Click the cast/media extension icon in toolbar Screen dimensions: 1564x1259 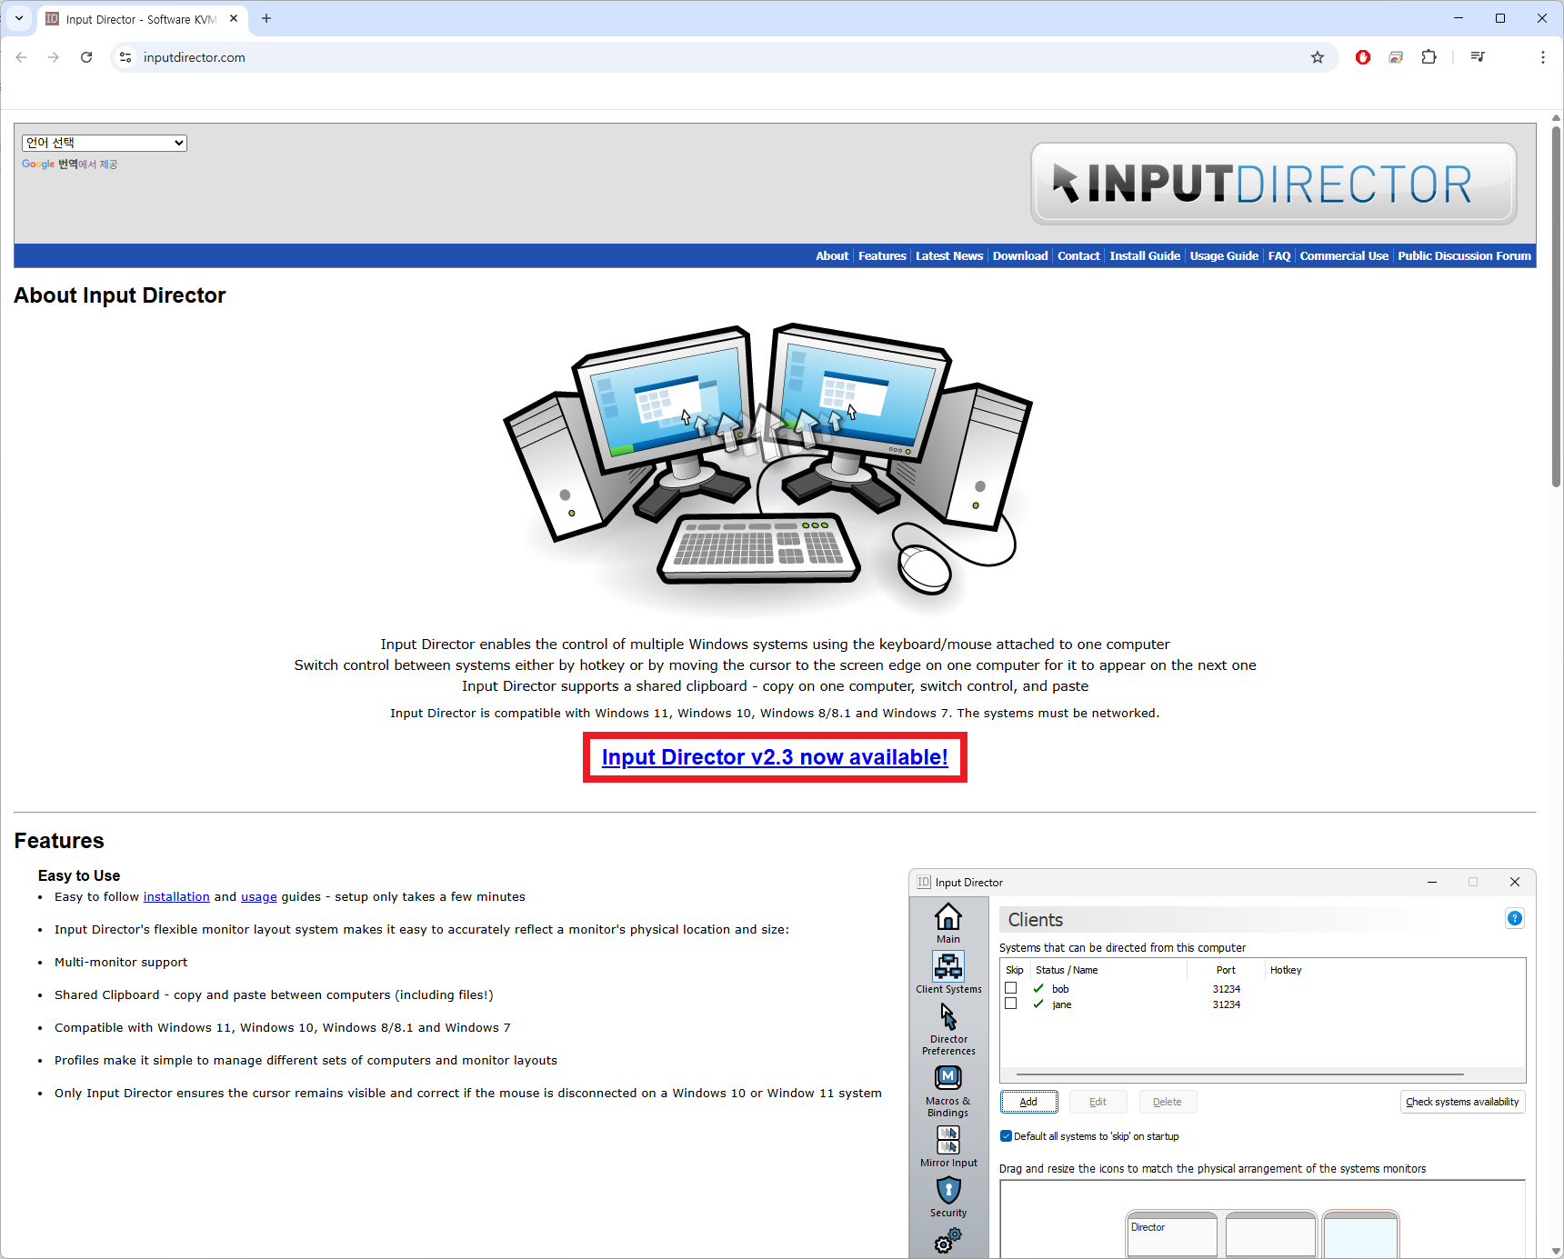coord(1396,57)
